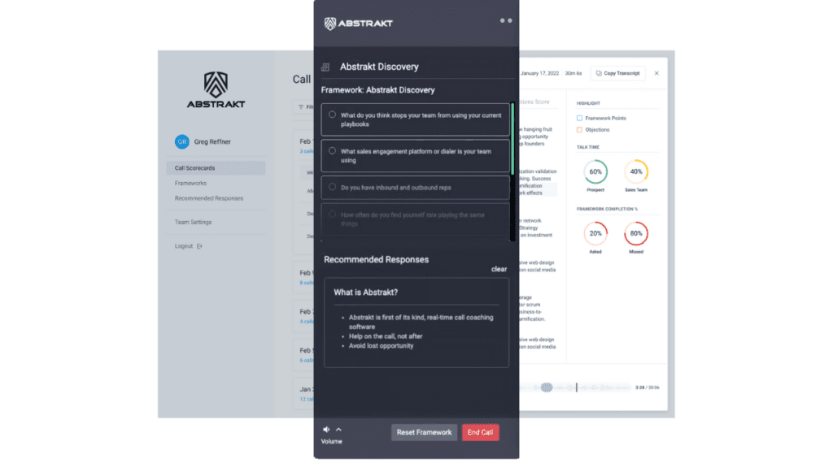Click the "3:28 / 30:06" playback time

[647, 388]
